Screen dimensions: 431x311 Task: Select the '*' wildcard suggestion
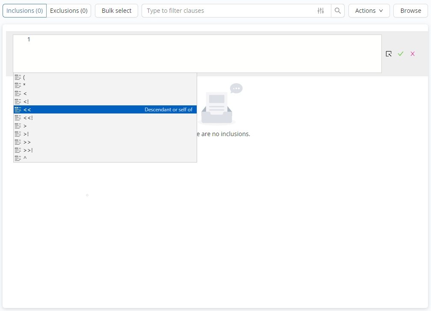point(105,85)
